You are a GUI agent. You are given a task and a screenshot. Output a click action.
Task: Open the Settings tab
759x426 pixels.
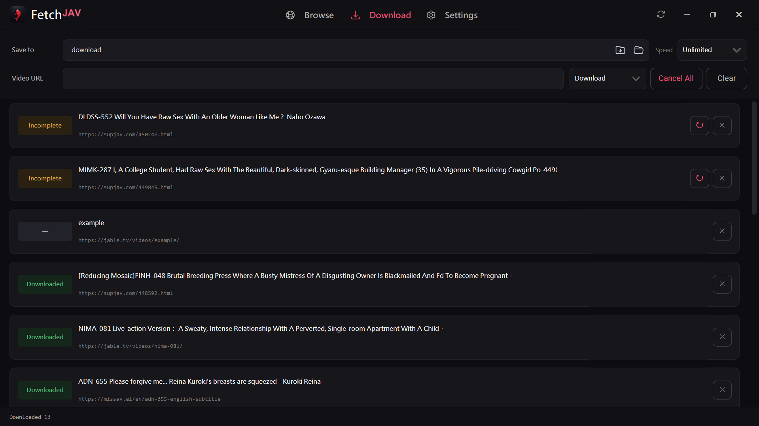click(461, 15)
